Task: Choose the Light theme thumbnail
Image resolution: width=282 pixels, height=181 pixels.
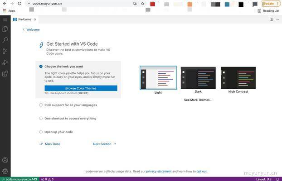Action: point(158,78)
